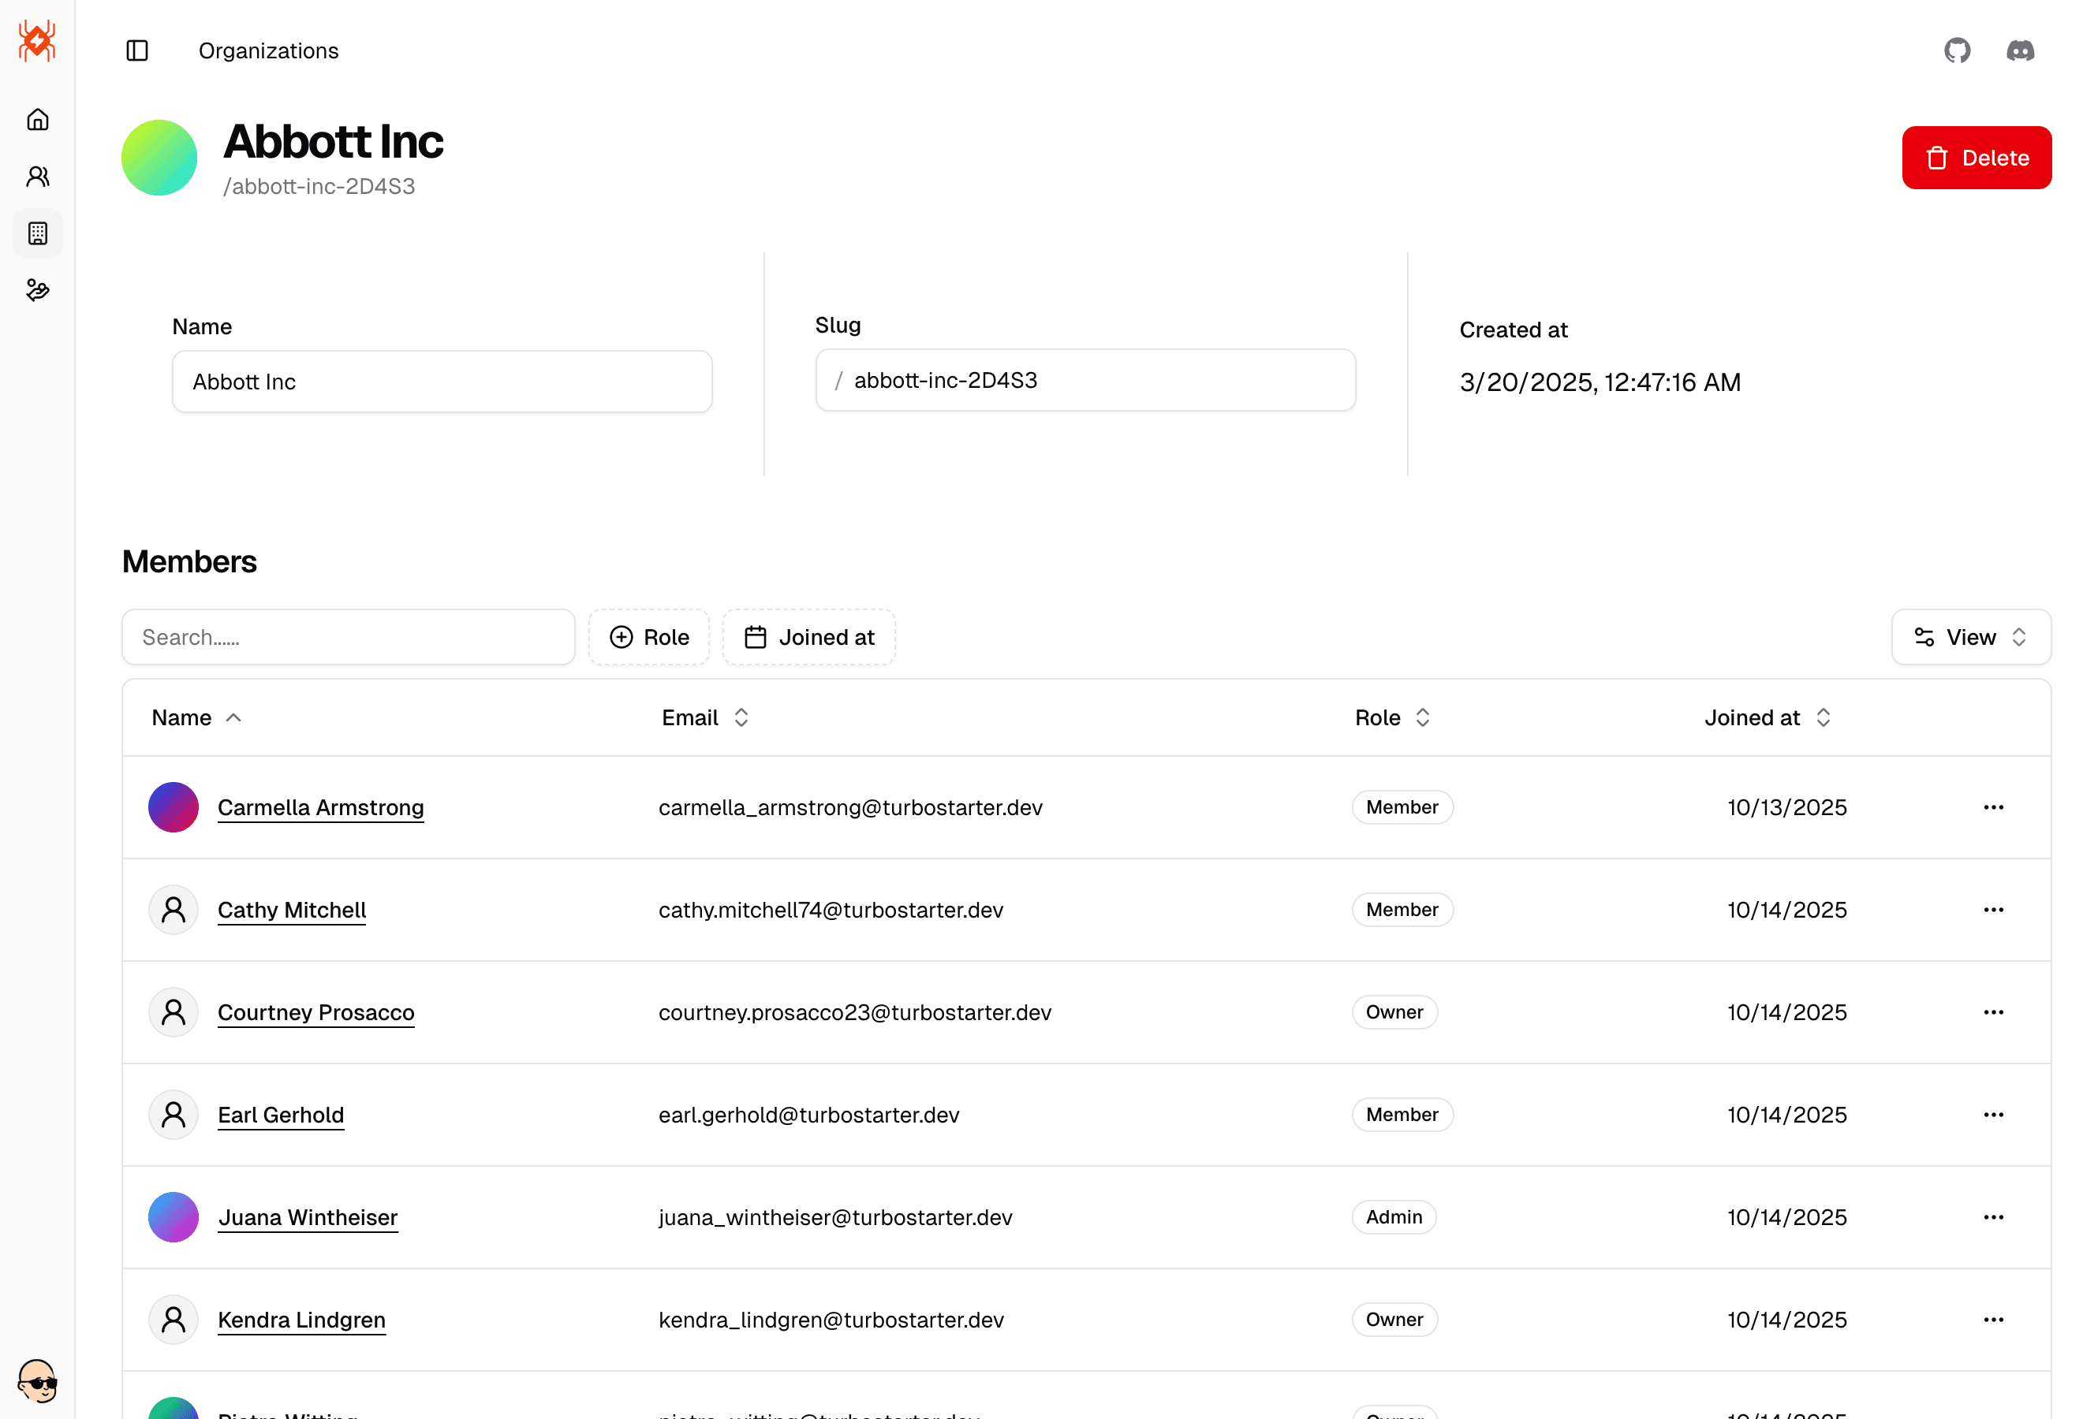Toggle the sidebar panel icon
The image size is (2098, 1419).
coord(137,50)
